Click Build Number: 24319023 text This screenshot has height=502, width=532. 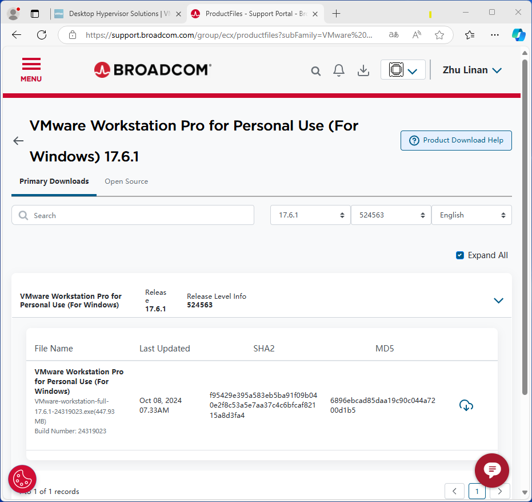70,431
